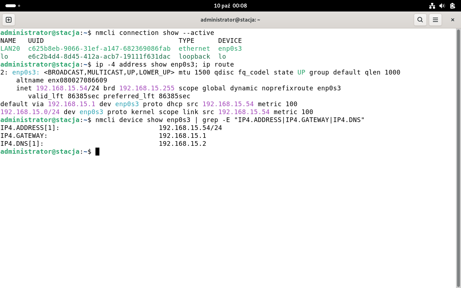Viewport: 461px width, 288px height.
Task: Click the window title administrator@stacja: ~
Action: click(x=230, y=20)
